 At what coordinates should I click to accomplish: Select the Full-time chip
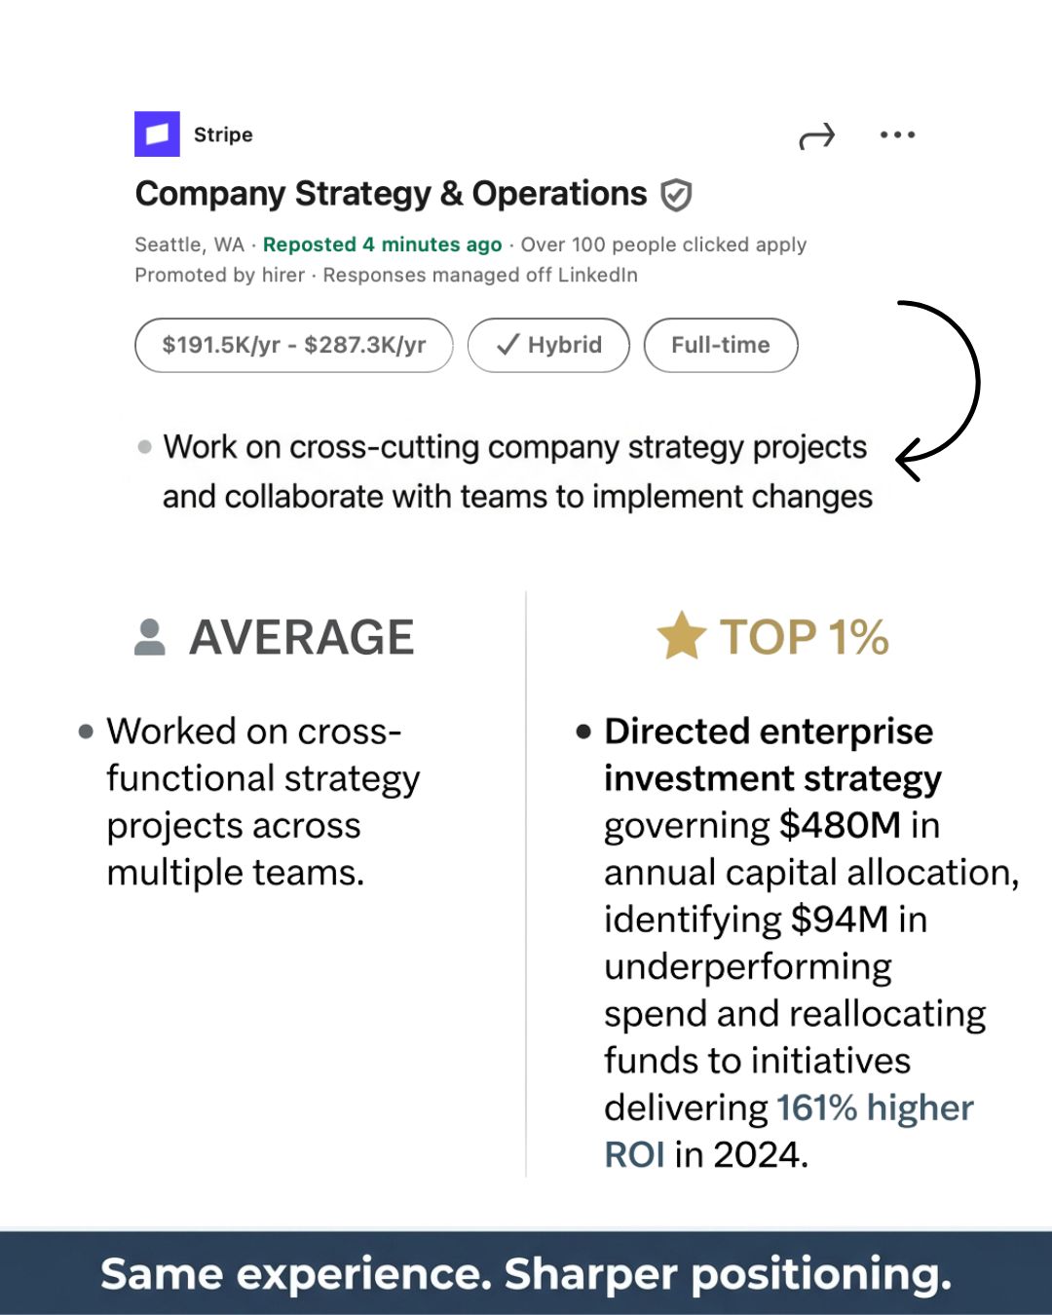pyautogui.click(x=721, y=345)
